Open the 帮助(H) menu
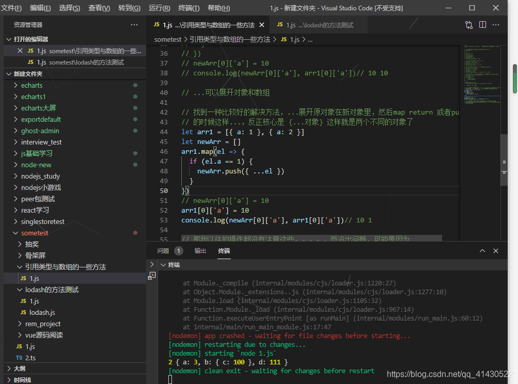The image size is (518, 384). coord(218,8)
